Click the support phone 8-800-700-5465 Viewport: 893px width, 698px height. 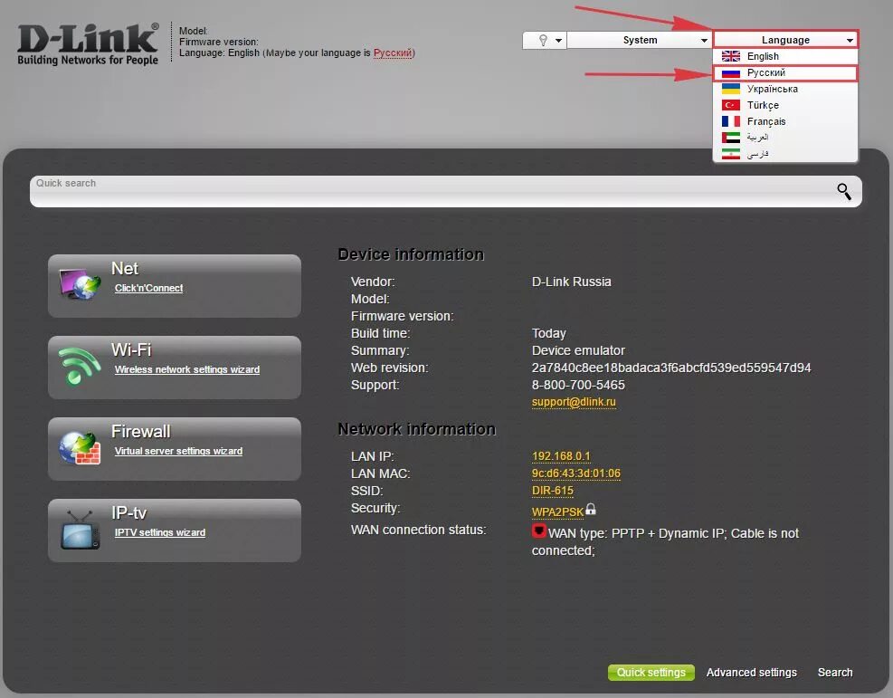point(578,385)
